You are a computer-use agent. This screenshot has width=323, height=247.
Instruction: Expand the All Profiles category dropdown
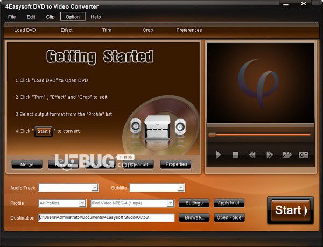tap(82, 203)
